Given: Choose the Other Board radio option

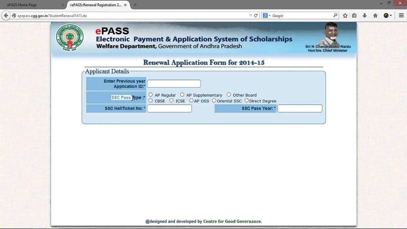Looking at the screenshot, I should tap(229, 95).
